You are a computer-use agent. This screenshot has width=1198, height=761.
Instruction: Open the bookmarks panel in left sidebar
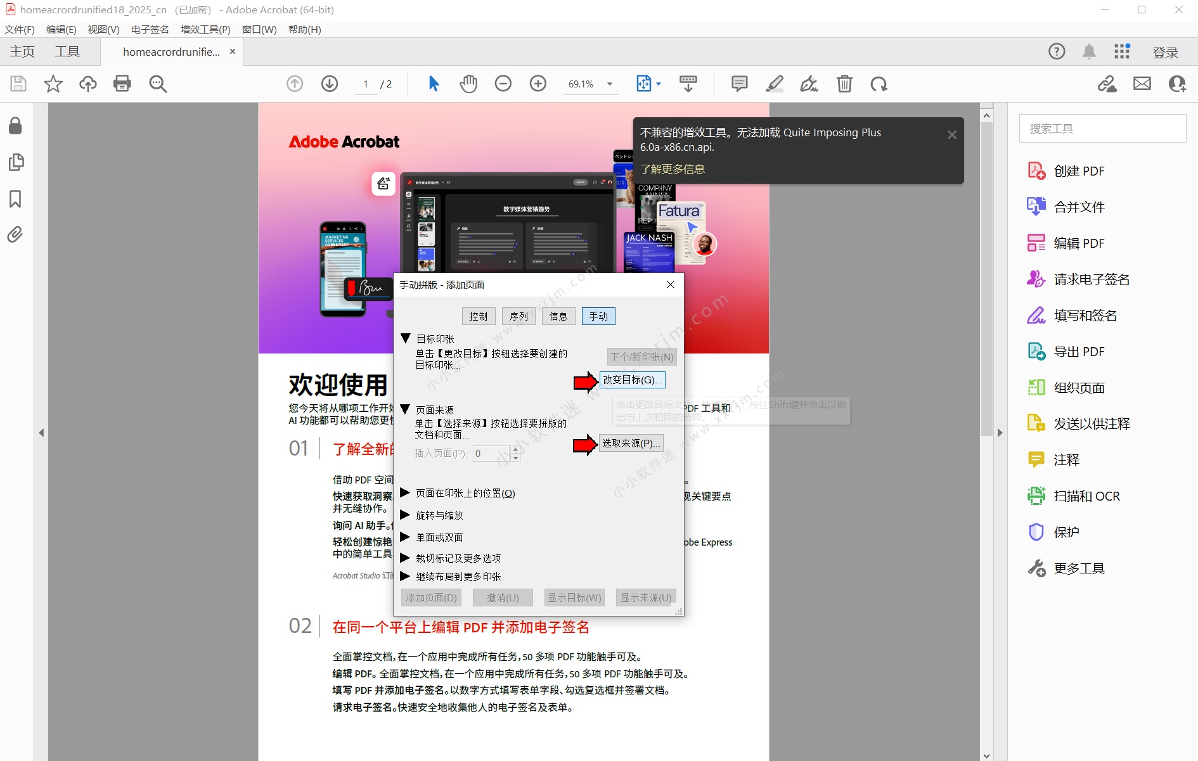pyautogui.click(x=15, y=199)
